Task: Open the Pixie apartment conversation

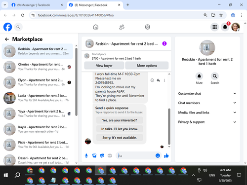Action: [x=37, y=145]
